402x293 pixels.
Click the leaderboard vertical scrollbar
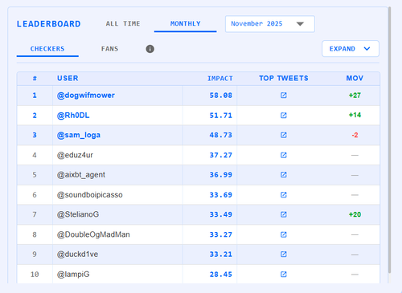click(x=390, y=140)
